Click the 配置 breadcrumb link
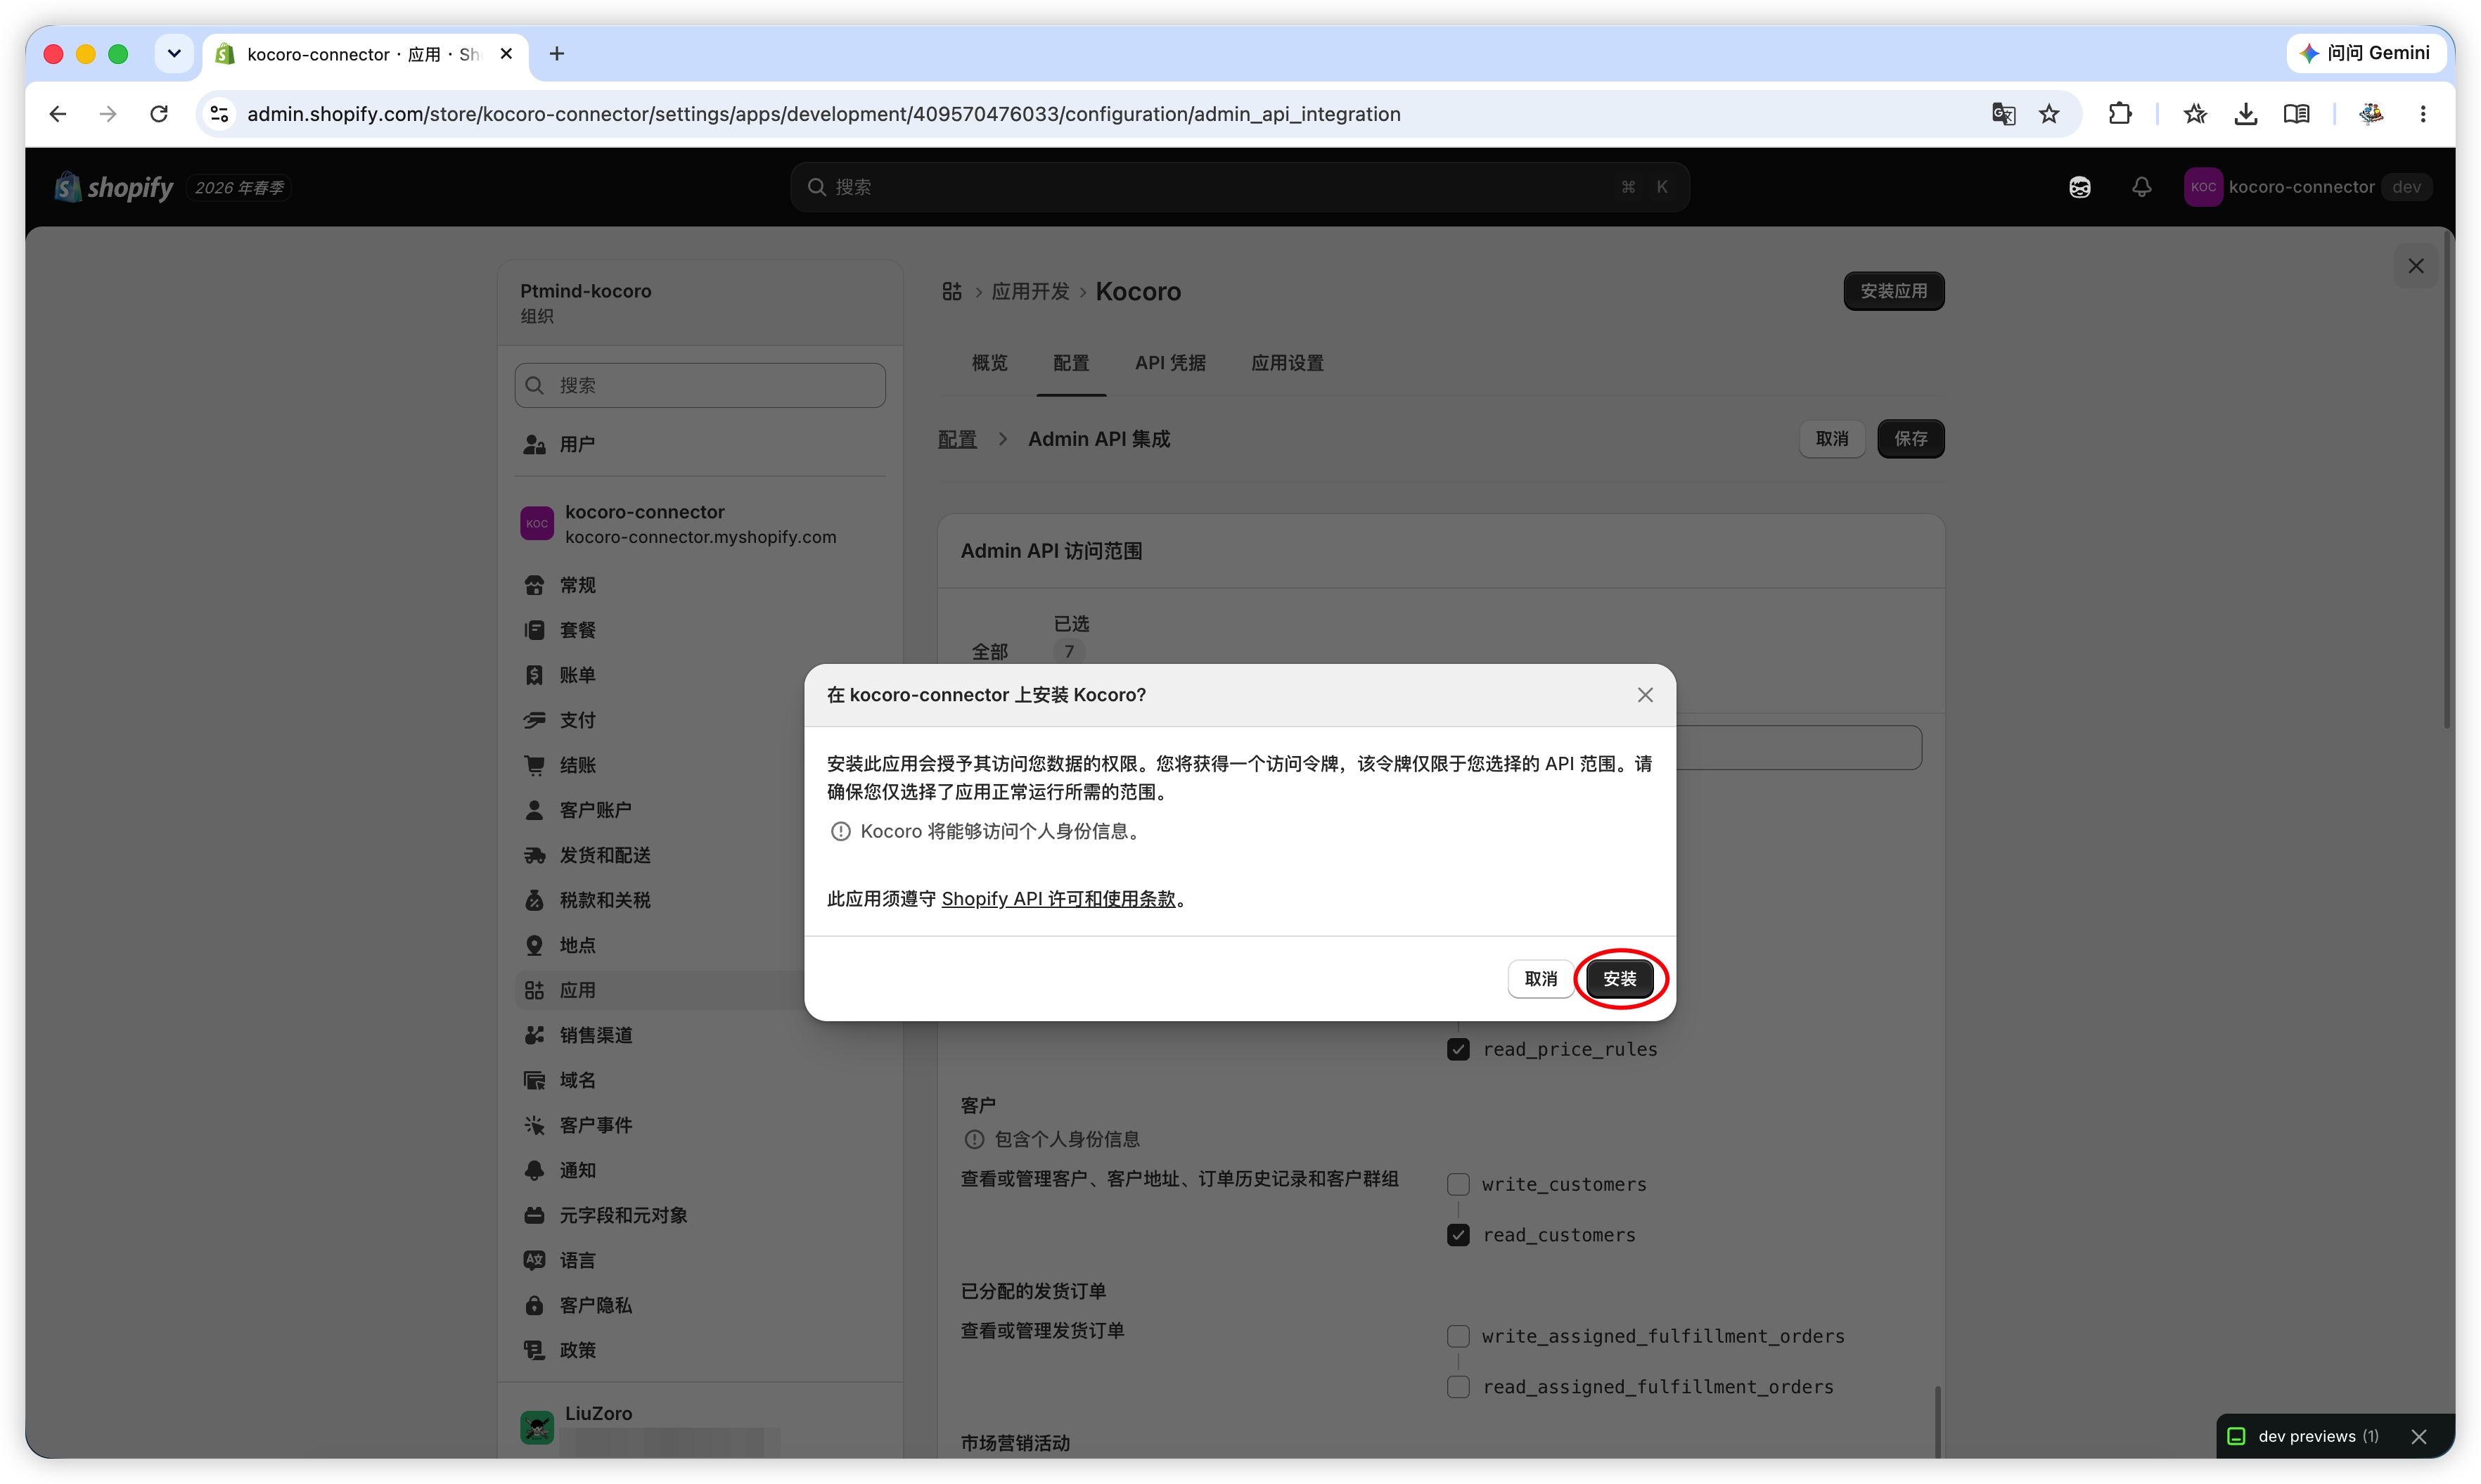2481x1484 pixels. (956, 439)
